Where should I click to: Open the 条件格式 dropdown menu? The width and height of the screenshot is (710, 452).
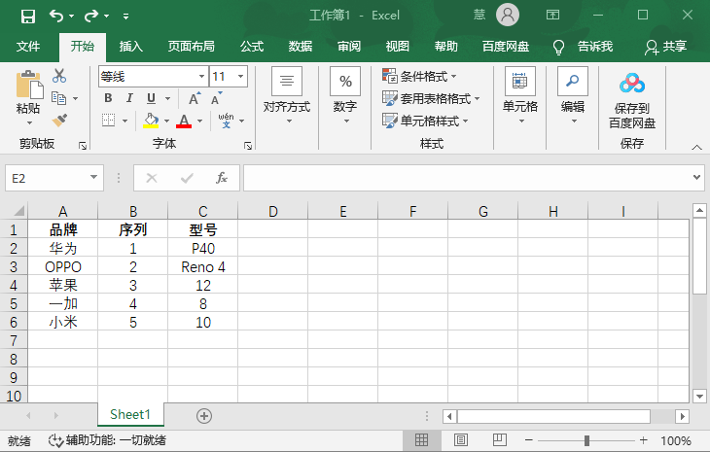tap(420, 76)
